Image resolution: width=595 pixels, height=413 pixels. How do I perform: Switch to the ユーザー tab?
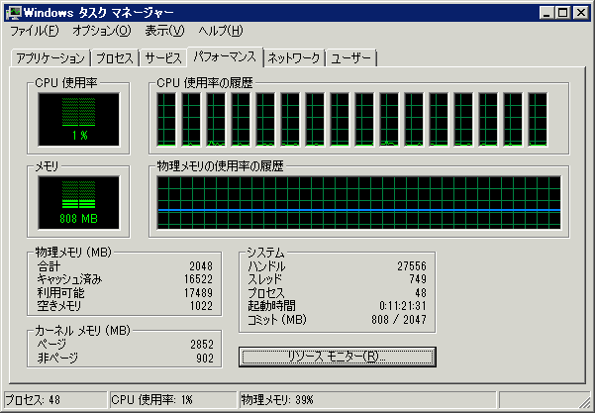[x=351, y=58]
